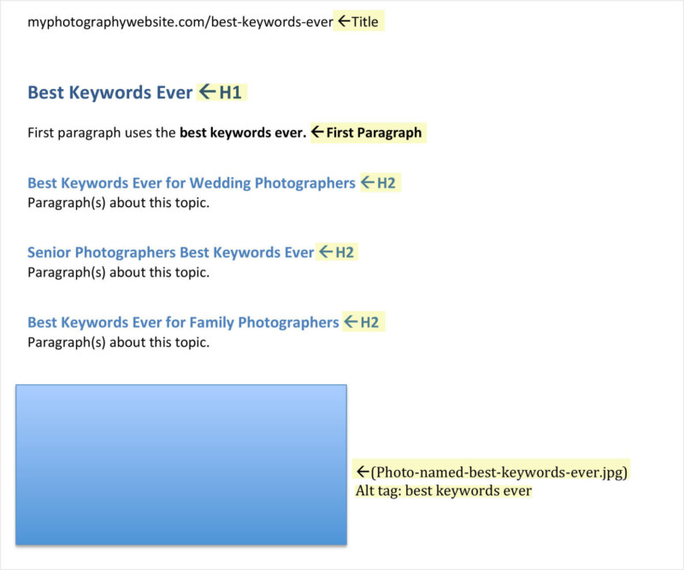This screenshot has height=570, width=684.
Task: Click the arrow pointing to the photo filename
Action: pyautogui.click(x=363, y=470)
